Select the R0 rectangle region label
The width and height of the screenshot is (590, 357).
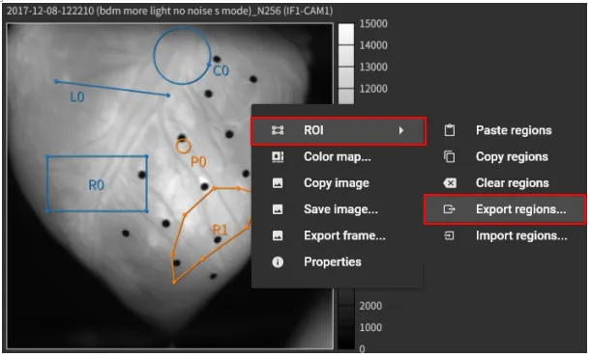pos(97,185)
